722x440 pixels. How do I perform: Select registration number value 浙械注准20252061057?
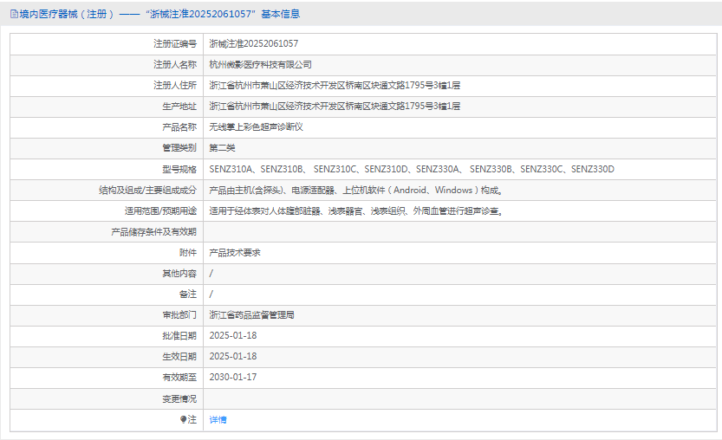pyautogui.click(x=254, y=43)
